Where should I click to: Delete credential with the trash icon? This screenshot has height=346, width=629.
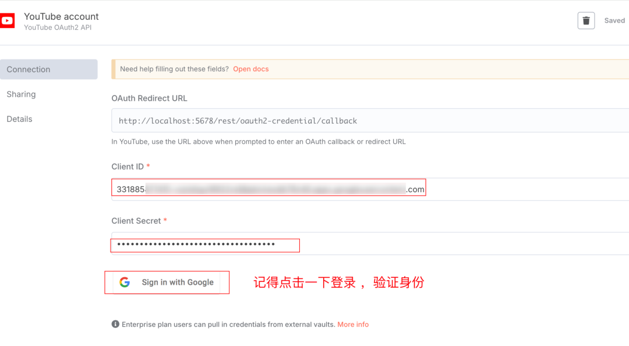[x=586, y=20]
